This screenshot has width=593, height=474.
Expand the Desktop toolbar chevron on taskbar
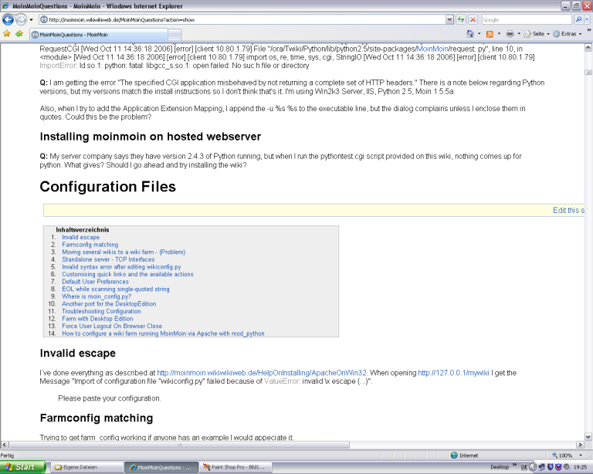tap(515, 465)
